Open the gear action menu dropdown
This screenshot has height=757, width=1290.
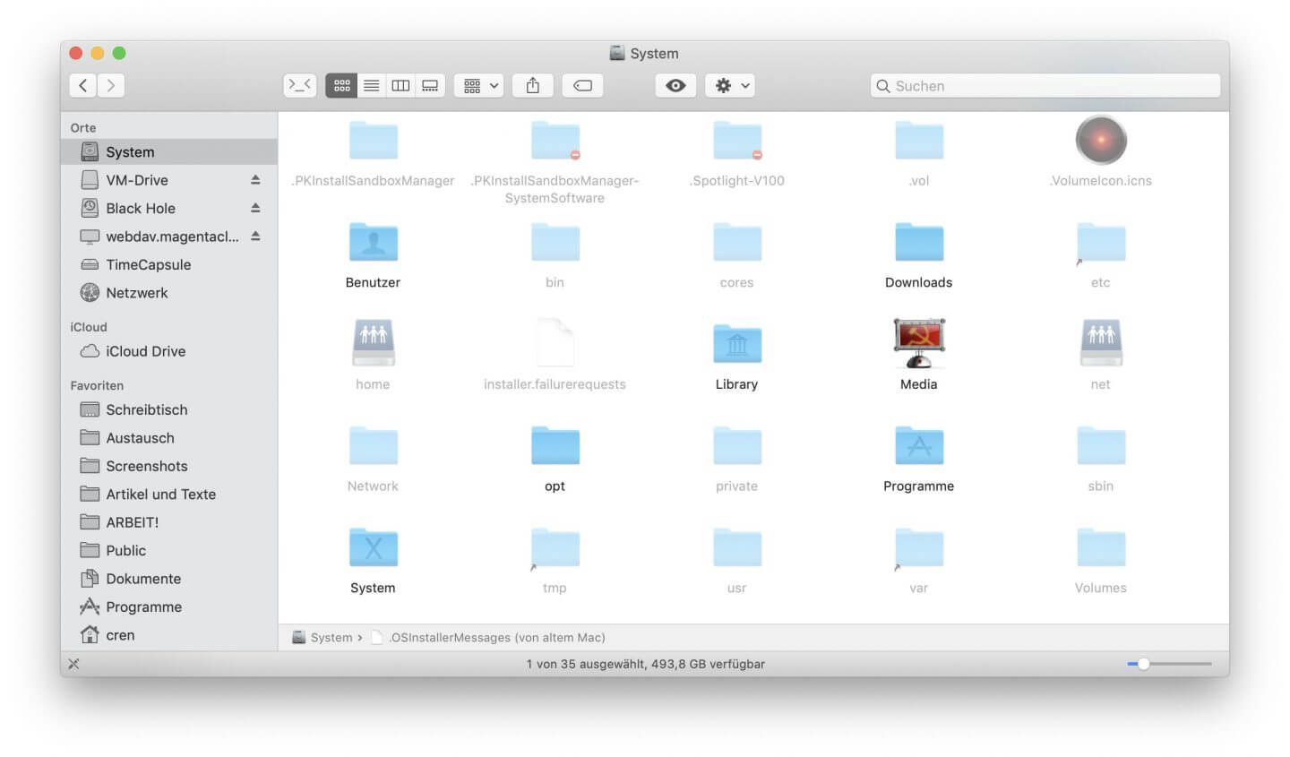(x=731, y=85)
